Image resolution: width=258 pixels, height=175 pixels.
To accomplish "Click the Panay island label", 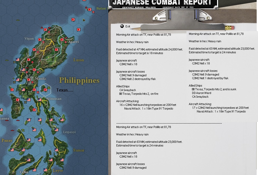I will point(7,140).
